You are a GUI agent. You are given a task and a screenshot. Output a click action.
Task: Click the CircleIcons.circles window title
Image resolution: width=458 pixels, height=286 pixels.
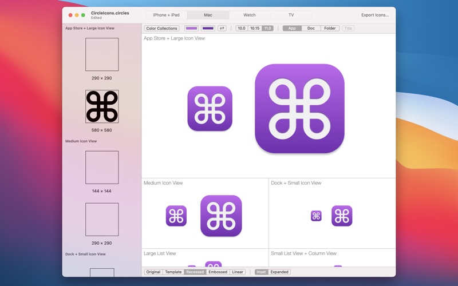pos(110,13)
